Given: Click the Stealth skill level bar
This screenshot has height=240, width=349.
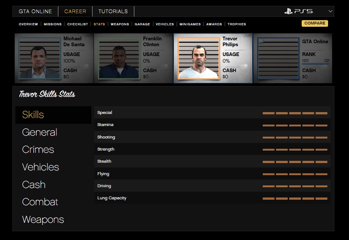Looking at the screenshot, I should pos(295,162).
